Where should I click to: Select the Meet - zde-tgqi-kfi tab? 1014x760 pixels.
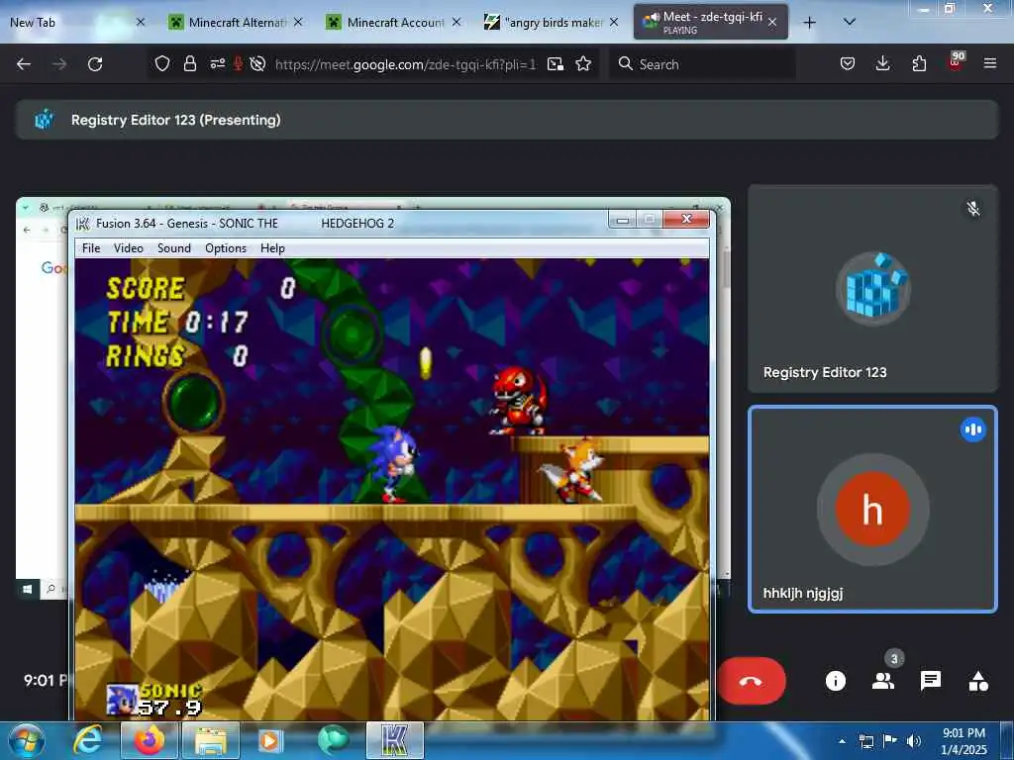click(710, 22)
